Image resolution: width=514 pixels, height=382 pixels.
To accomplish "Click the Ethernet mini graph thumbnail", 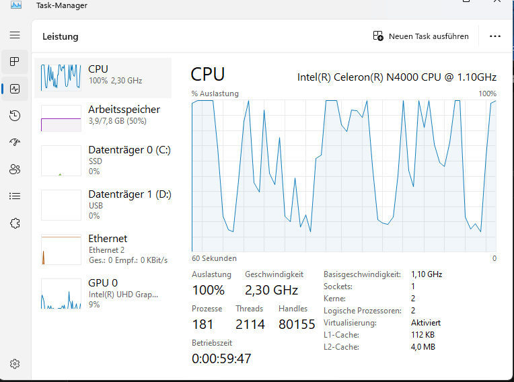I will click(x=61, y=250).
